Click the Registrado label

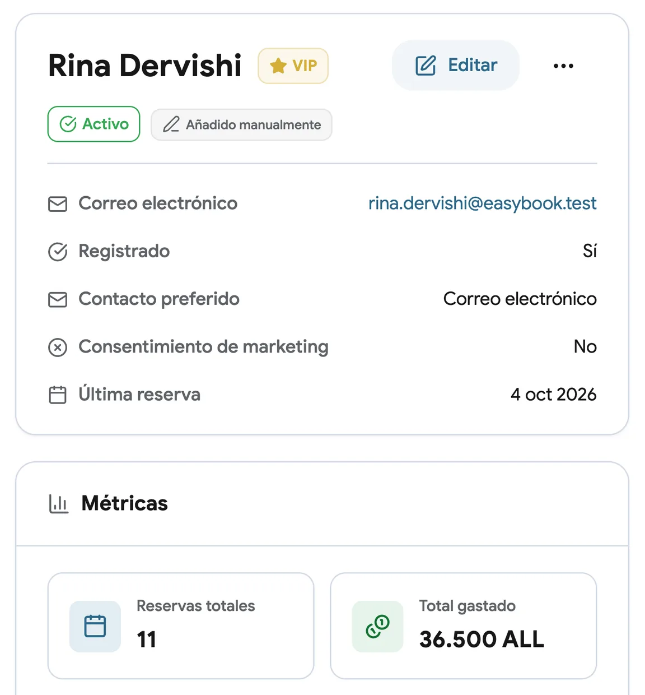(124, 251)
